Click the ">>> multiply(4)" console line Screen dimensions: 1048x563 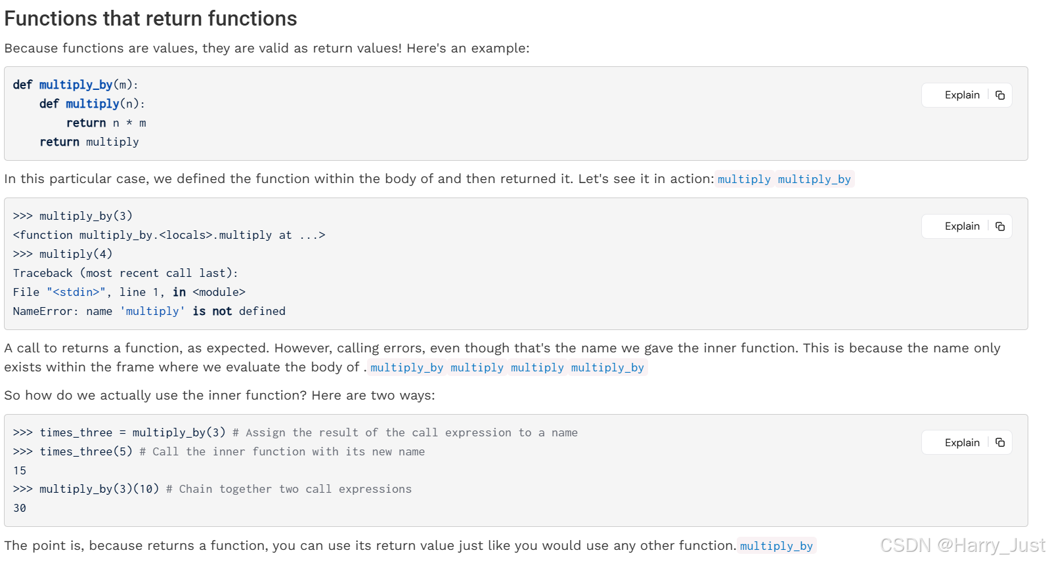pos(63,254)
